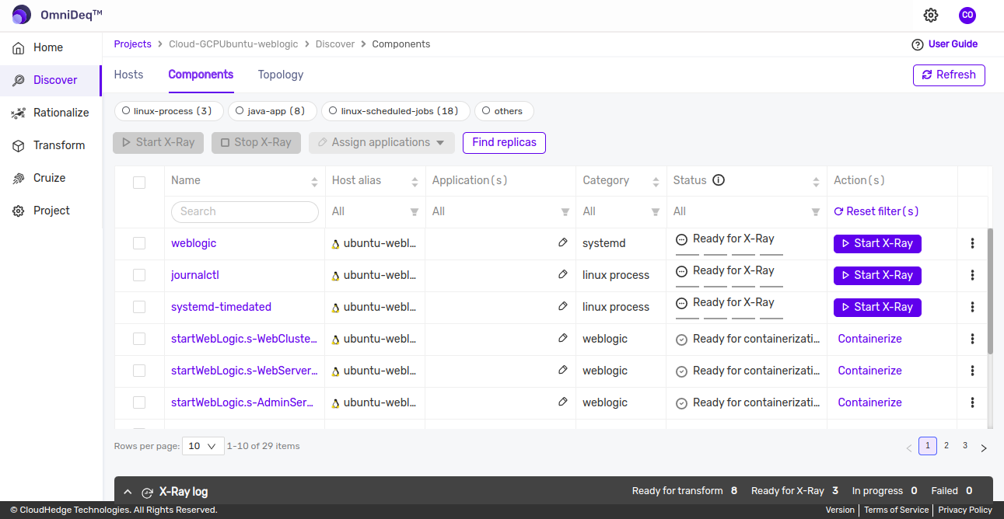
Task: Click the Name search input field
Action: point(245,211)
